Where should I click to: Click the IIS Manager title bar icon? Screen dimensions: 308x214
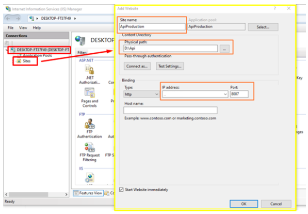tap(8, 9)
